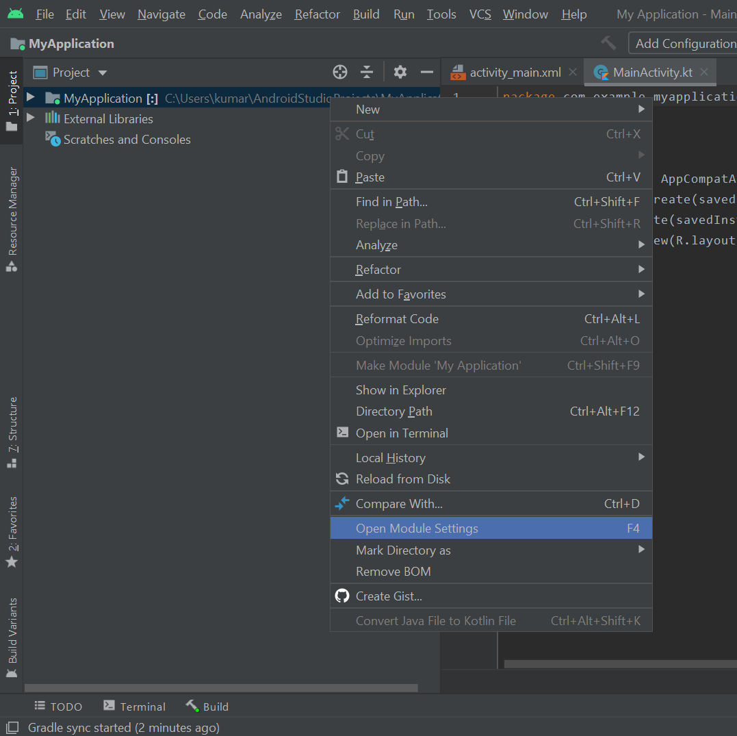Select Scratches and Consoles item
Image resolution: width=737 pixels, height=736 pixels.
click(x=127, y=140)
